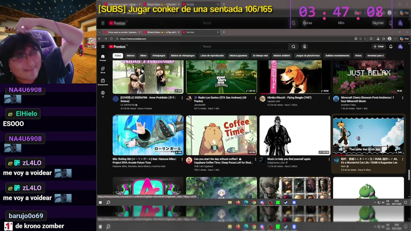Click the magnifier search button
This screenshot has height=231, width=411.
[x=293, y=47]
